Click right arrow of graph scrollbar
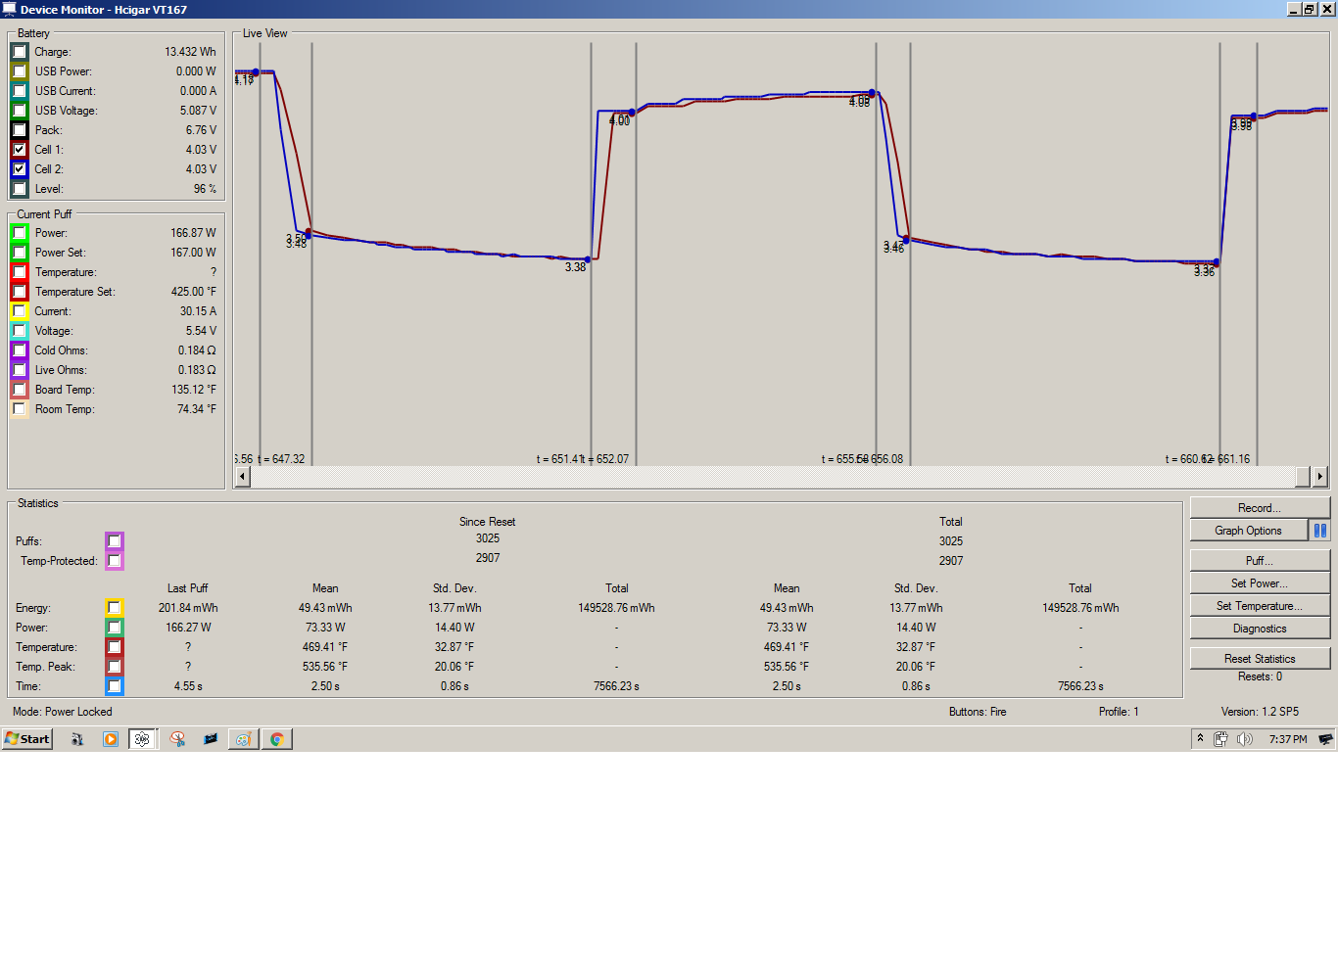The width and height of the screenshot is (1338, 979). 1320,477
